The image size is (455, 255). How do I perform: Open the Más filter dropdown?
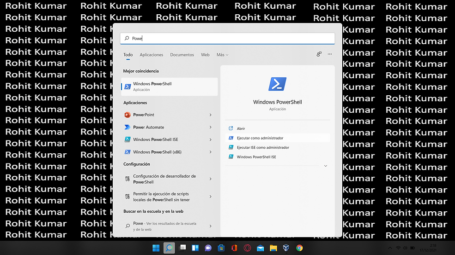click(x=222, y=55)
